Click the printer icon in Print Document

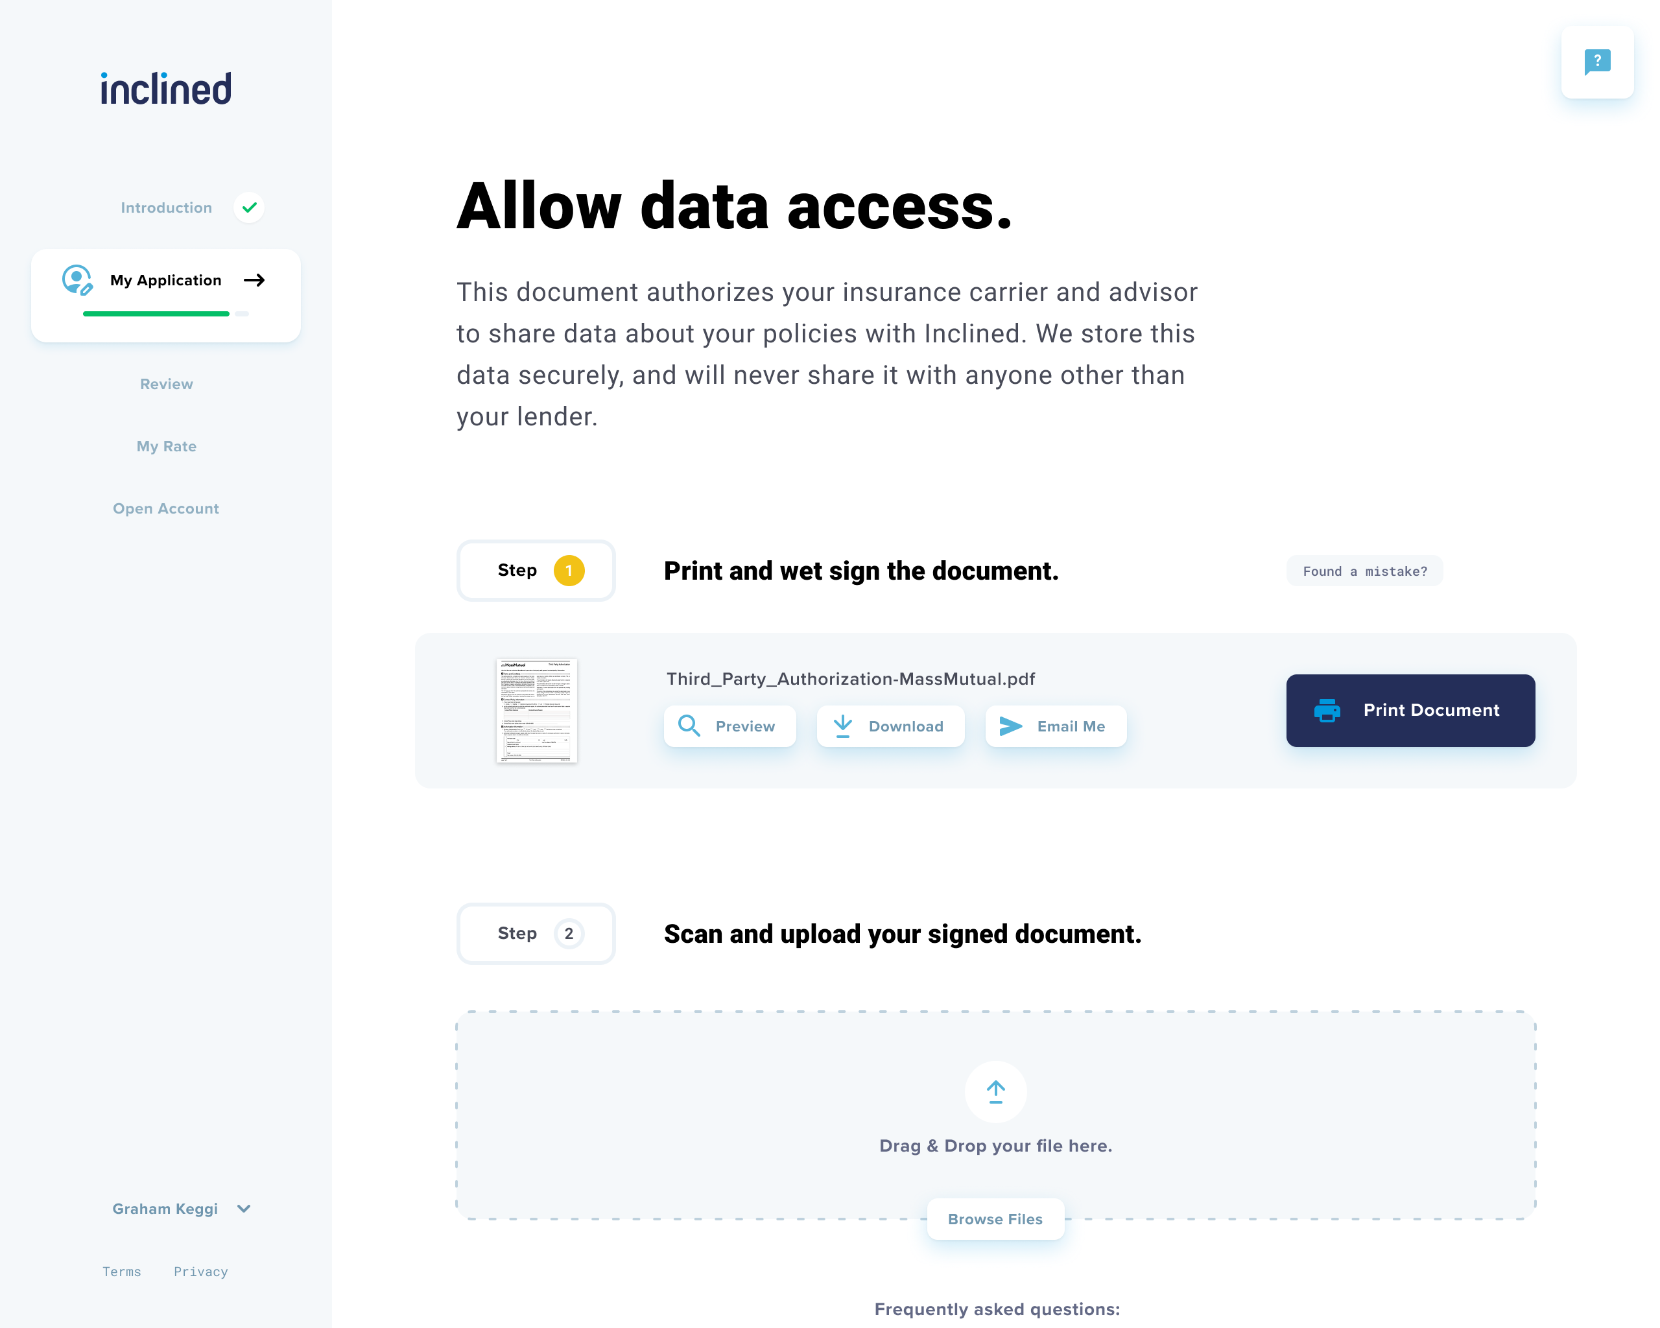coord(1327,710)
